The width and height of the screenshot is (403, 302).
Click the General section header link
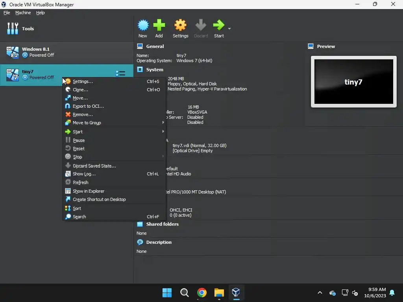(x=155, y=46)
